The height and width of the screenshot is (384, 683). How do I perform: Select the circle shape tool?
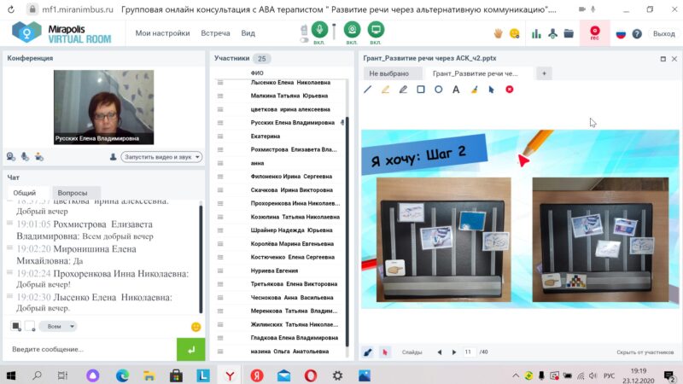coord(439,90)
